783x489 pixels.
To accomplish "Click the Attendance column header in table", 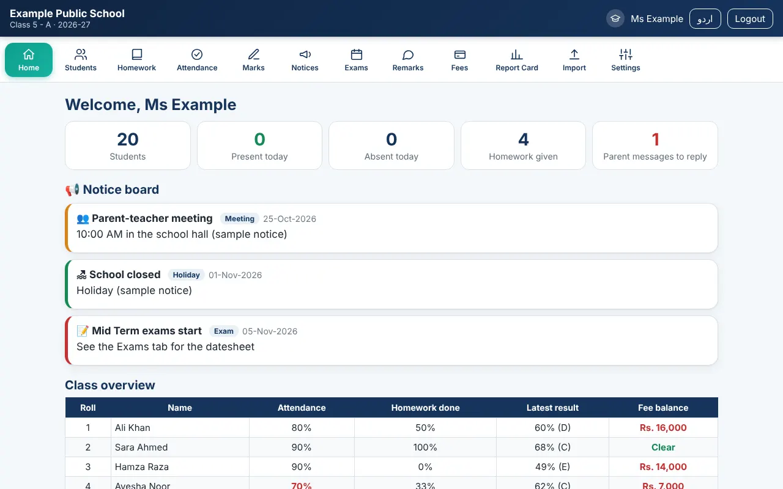I will pos(302,408).
